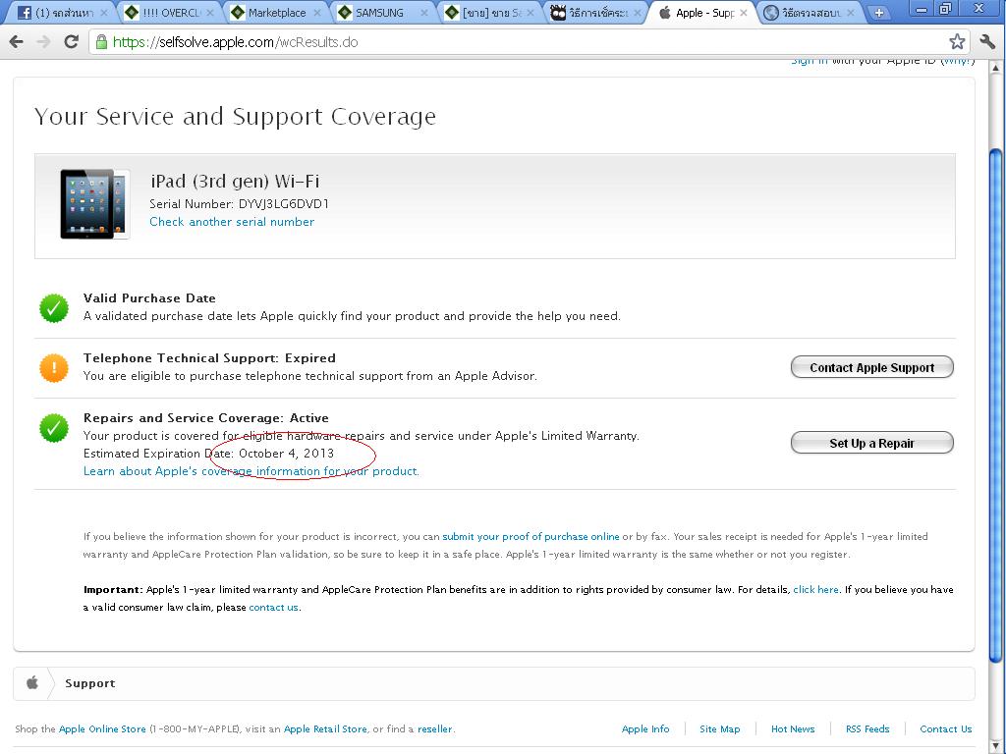Open Site Map footer link
This screenshot has width=1006, height=754.
(x=720, y=729)
